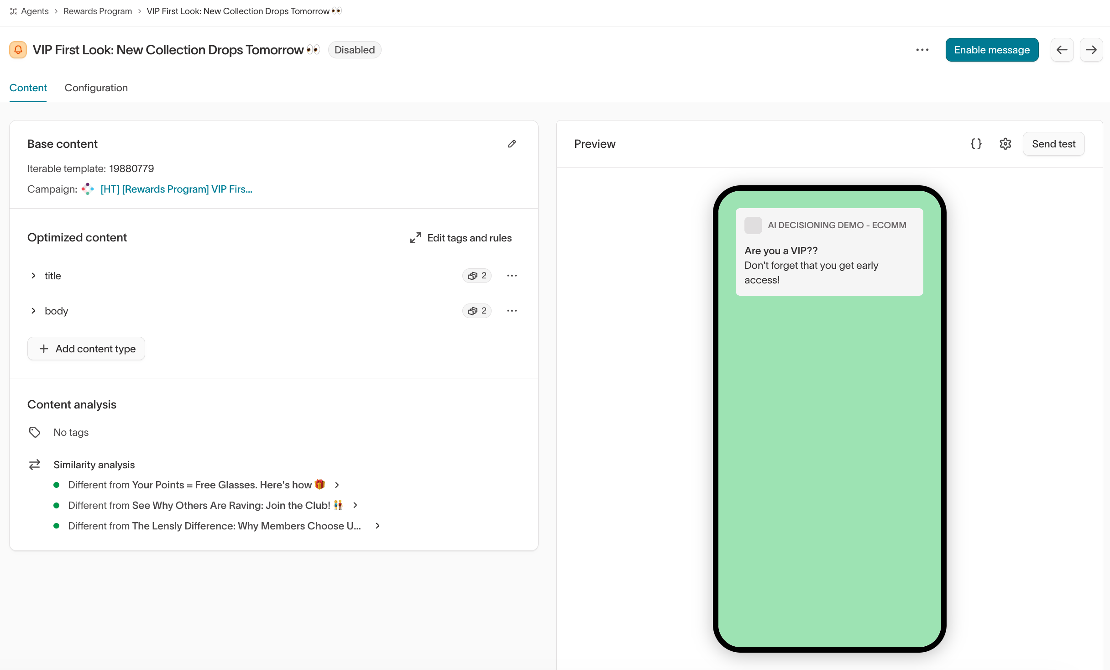Open the body row variants badge

477,311
